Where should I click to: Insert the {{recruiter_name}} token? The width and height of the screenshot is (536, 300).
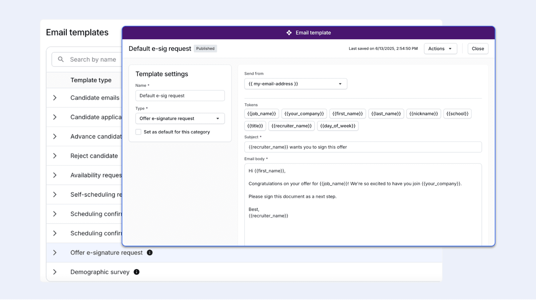pos(291,126)
